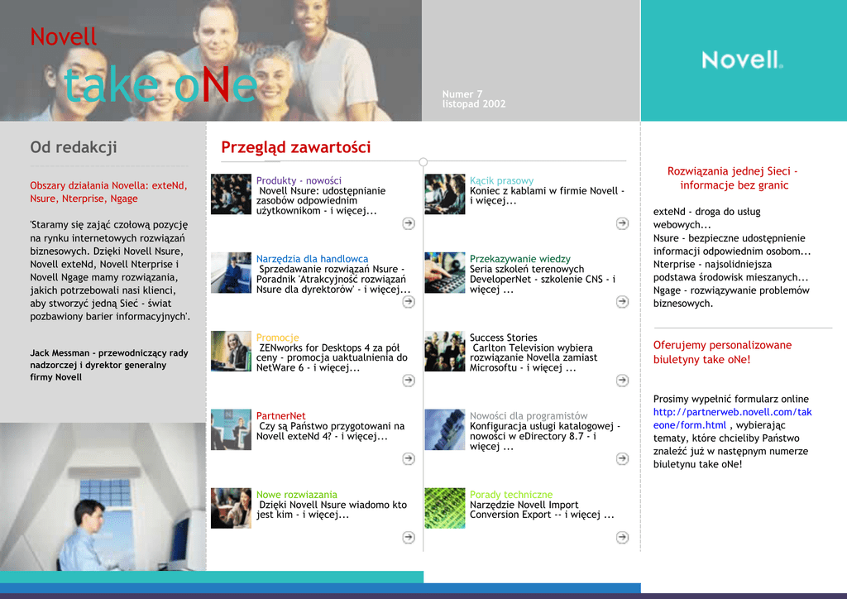This screenshot has width=847, height=599.
Task: Click the Promocje section thumbnail
Action: (x=231, y=351)
